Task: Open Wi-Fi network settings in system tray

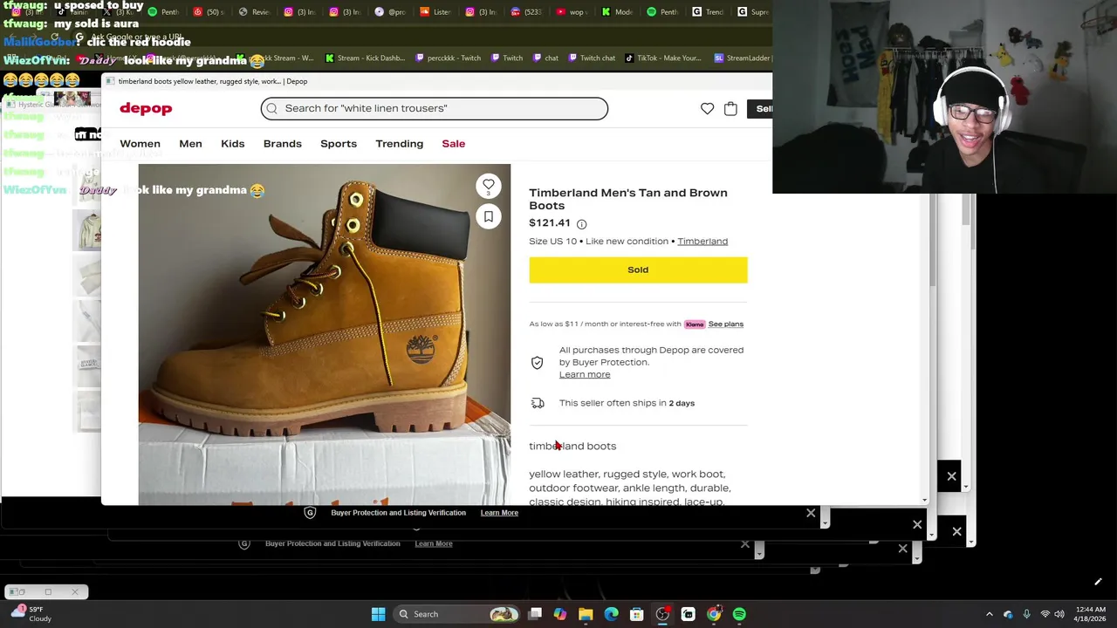Action: pyautogui.click(x=1045, y=614)
